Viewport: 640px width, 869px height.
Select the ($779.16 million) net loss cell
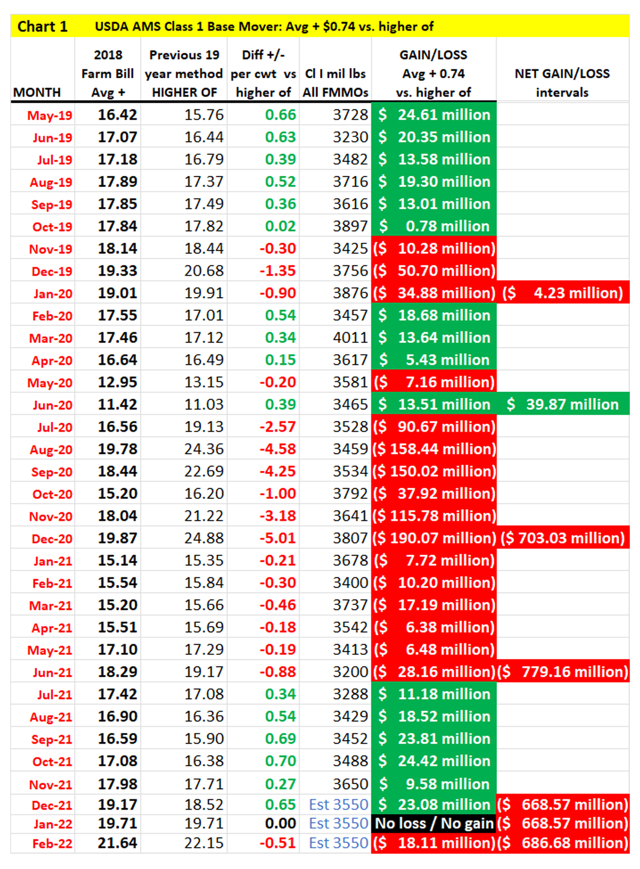[x=562, y=672]
